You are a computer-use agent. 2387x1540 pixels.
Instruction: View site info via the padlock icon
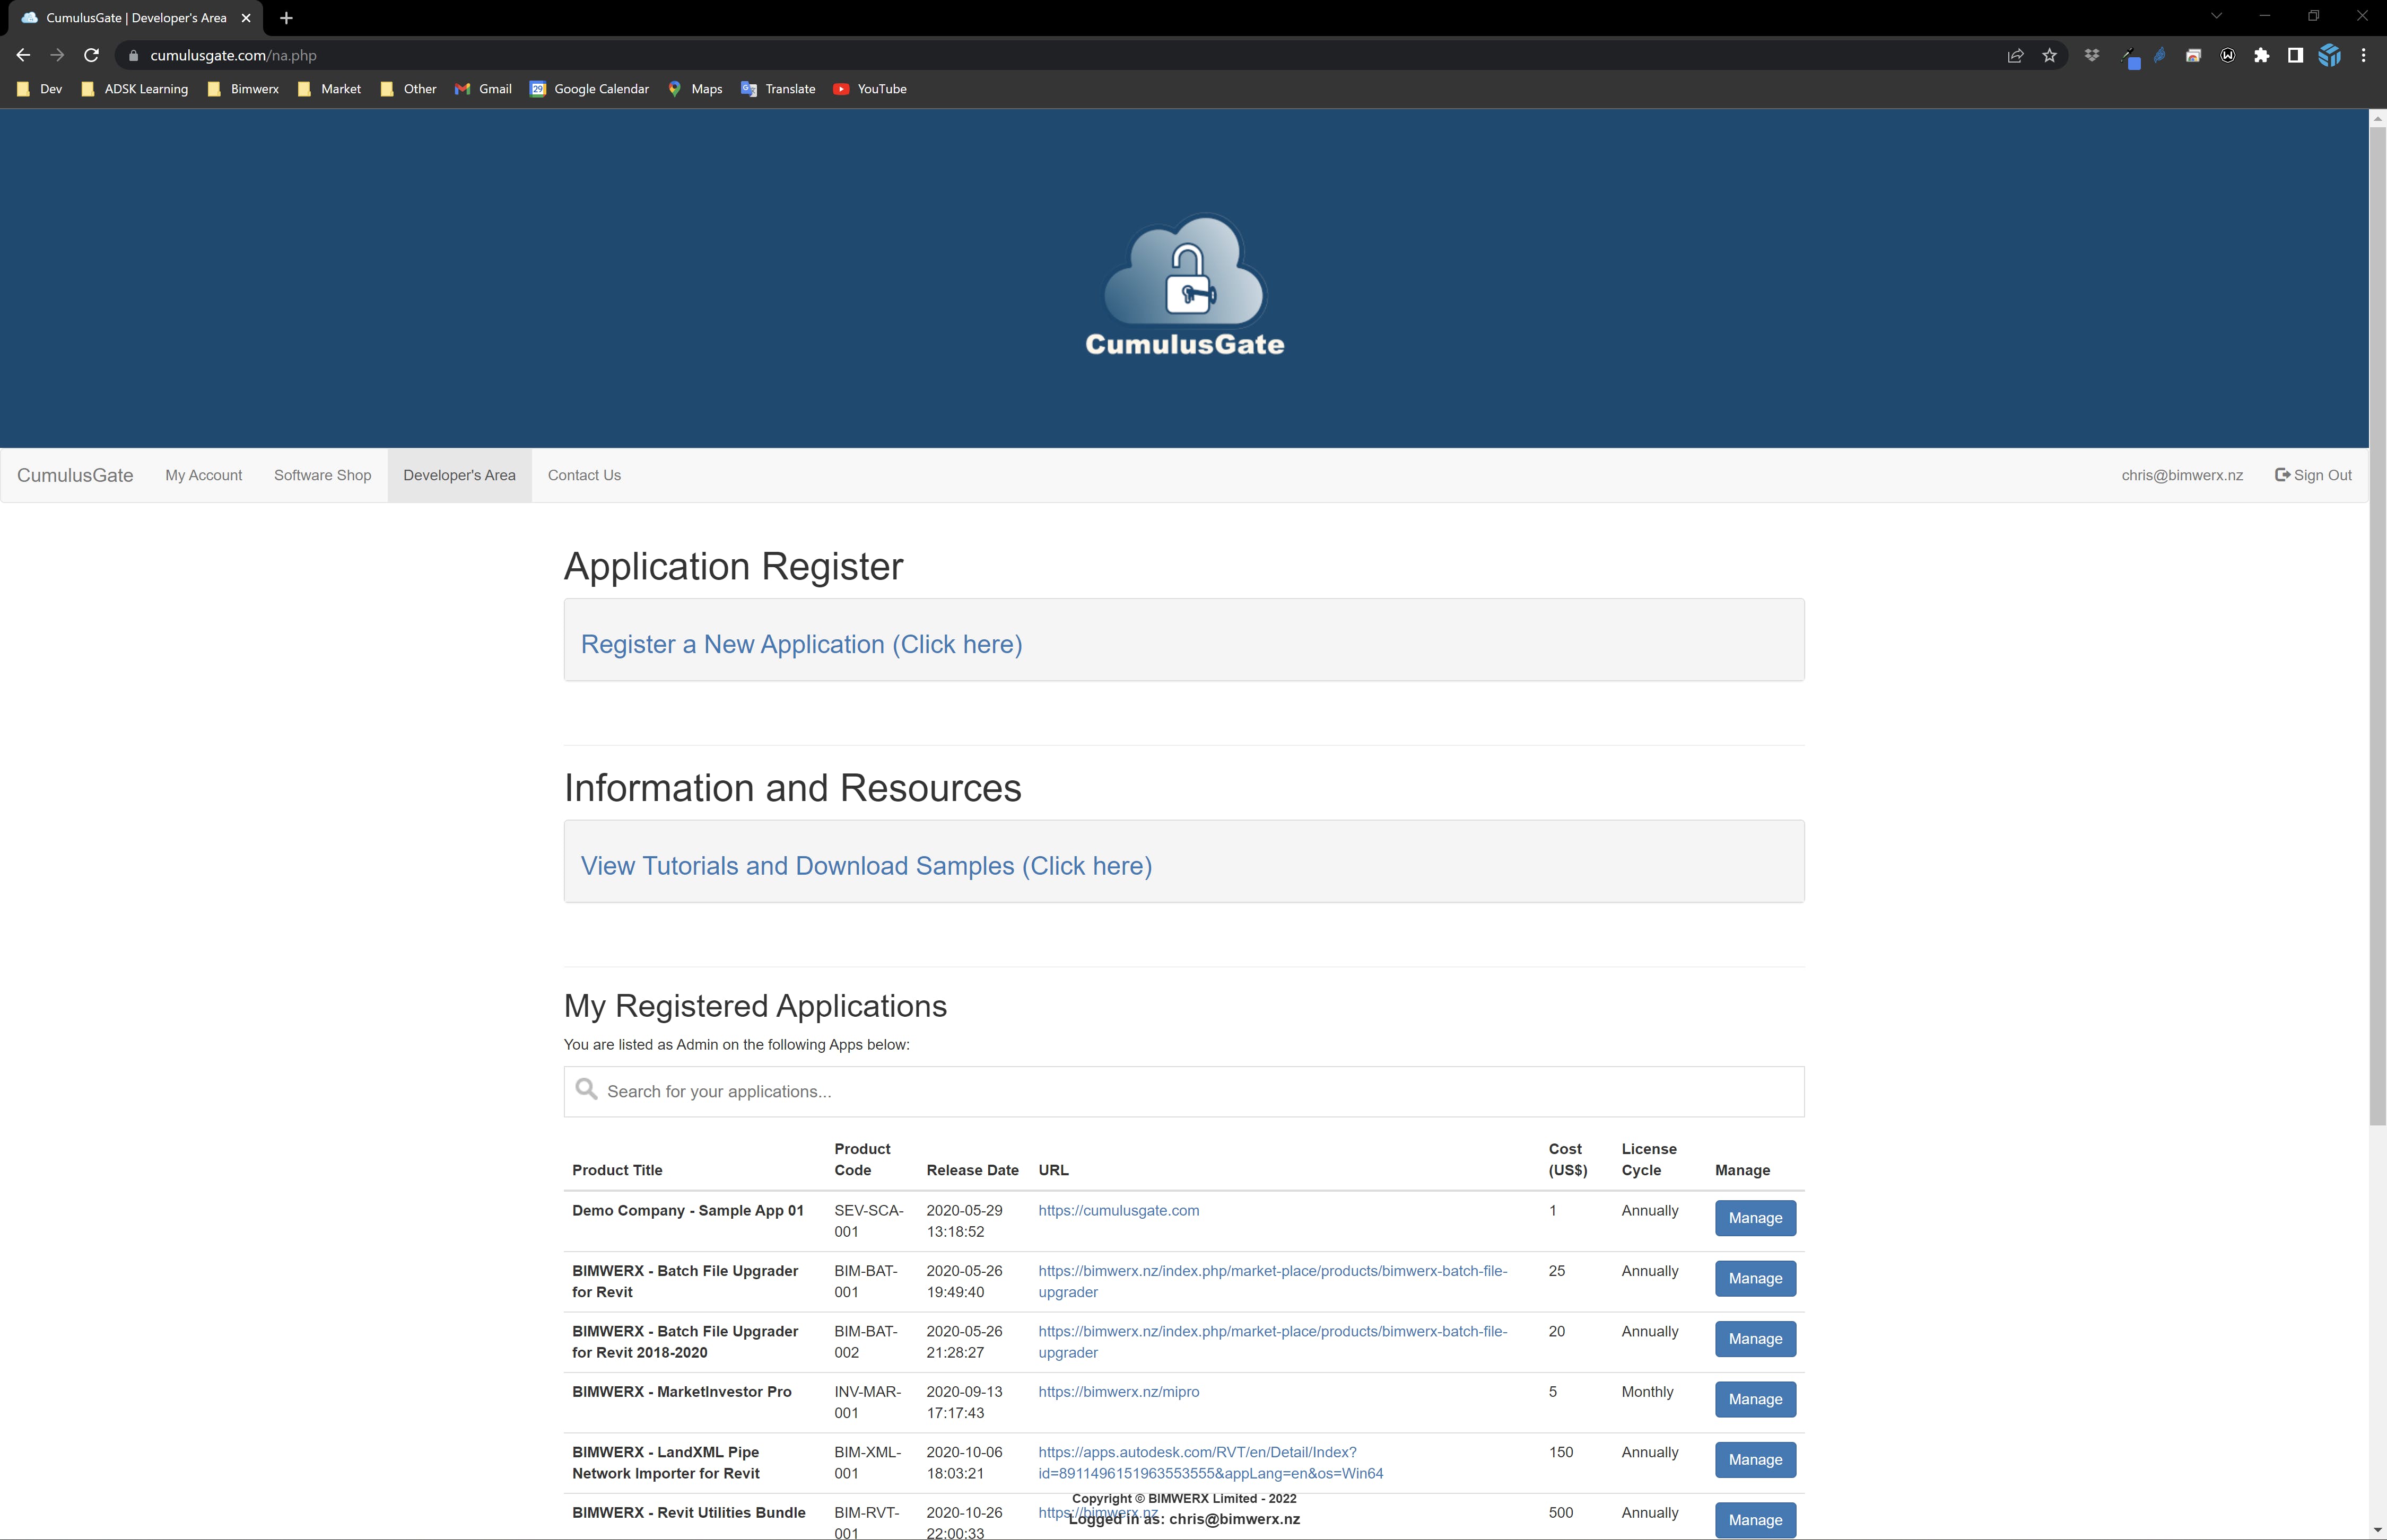(x=133, y=56)
